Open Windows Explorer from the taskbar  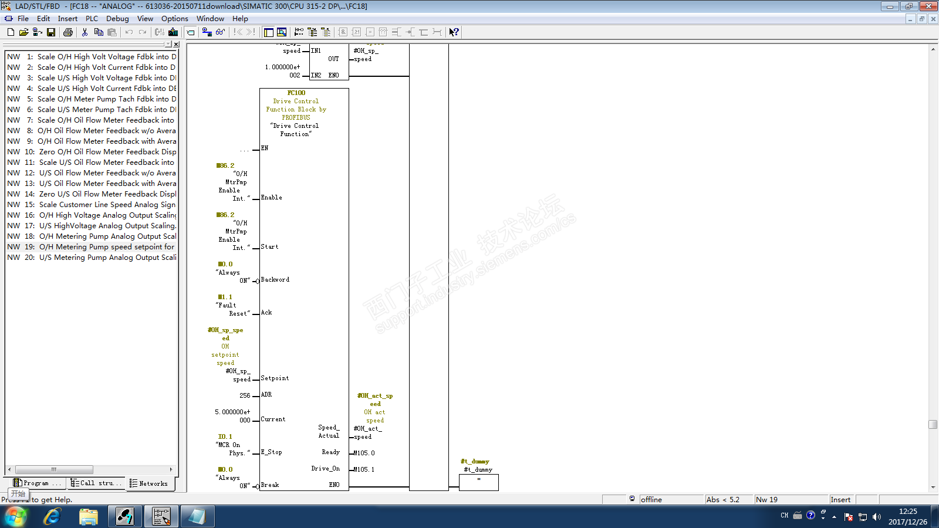89,517
